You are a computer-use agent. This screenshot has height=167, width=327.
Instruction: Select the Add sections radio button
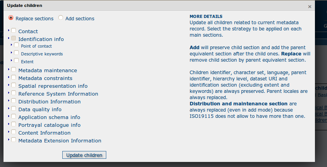(61, 18)
